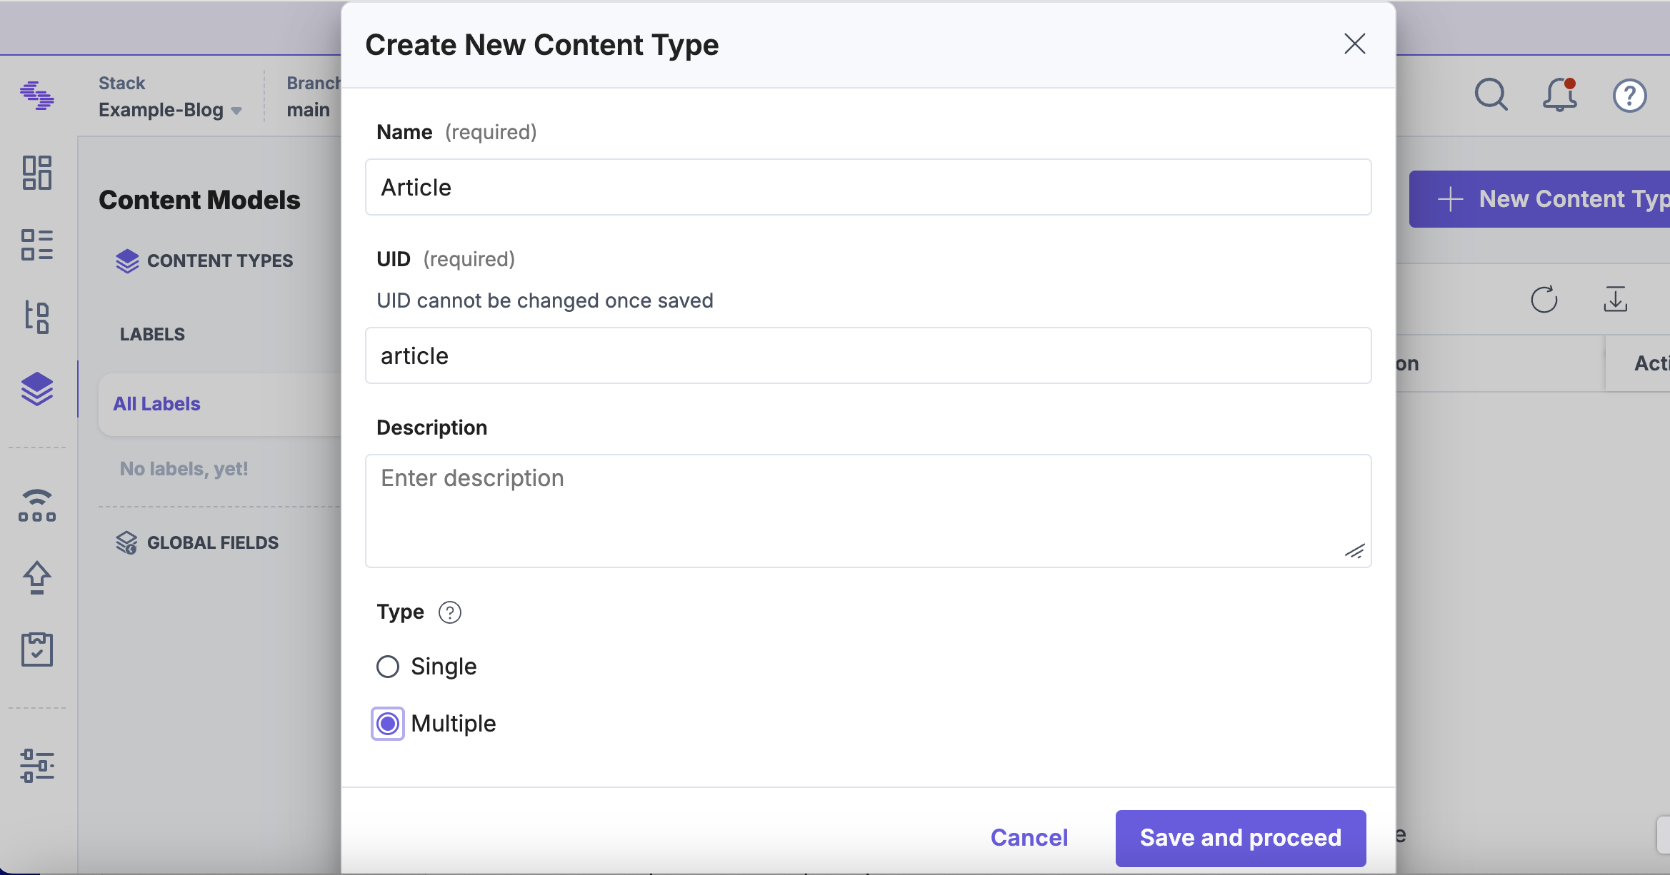
Task: Open the Releases upload arrow sidebar icon
Action: [x=37, y=577]
